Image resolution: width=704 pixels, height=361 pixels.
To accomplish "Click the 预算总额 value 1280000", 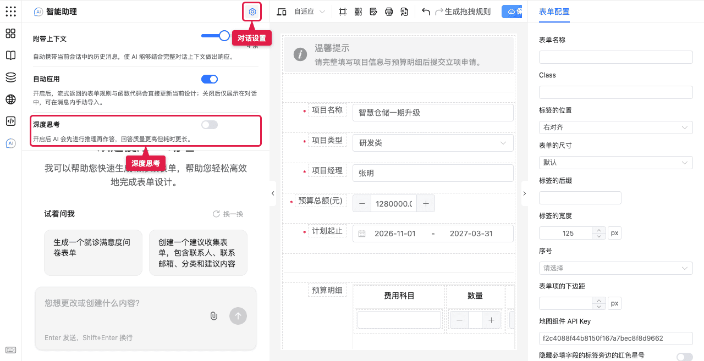I will click(x=394, y=204).
